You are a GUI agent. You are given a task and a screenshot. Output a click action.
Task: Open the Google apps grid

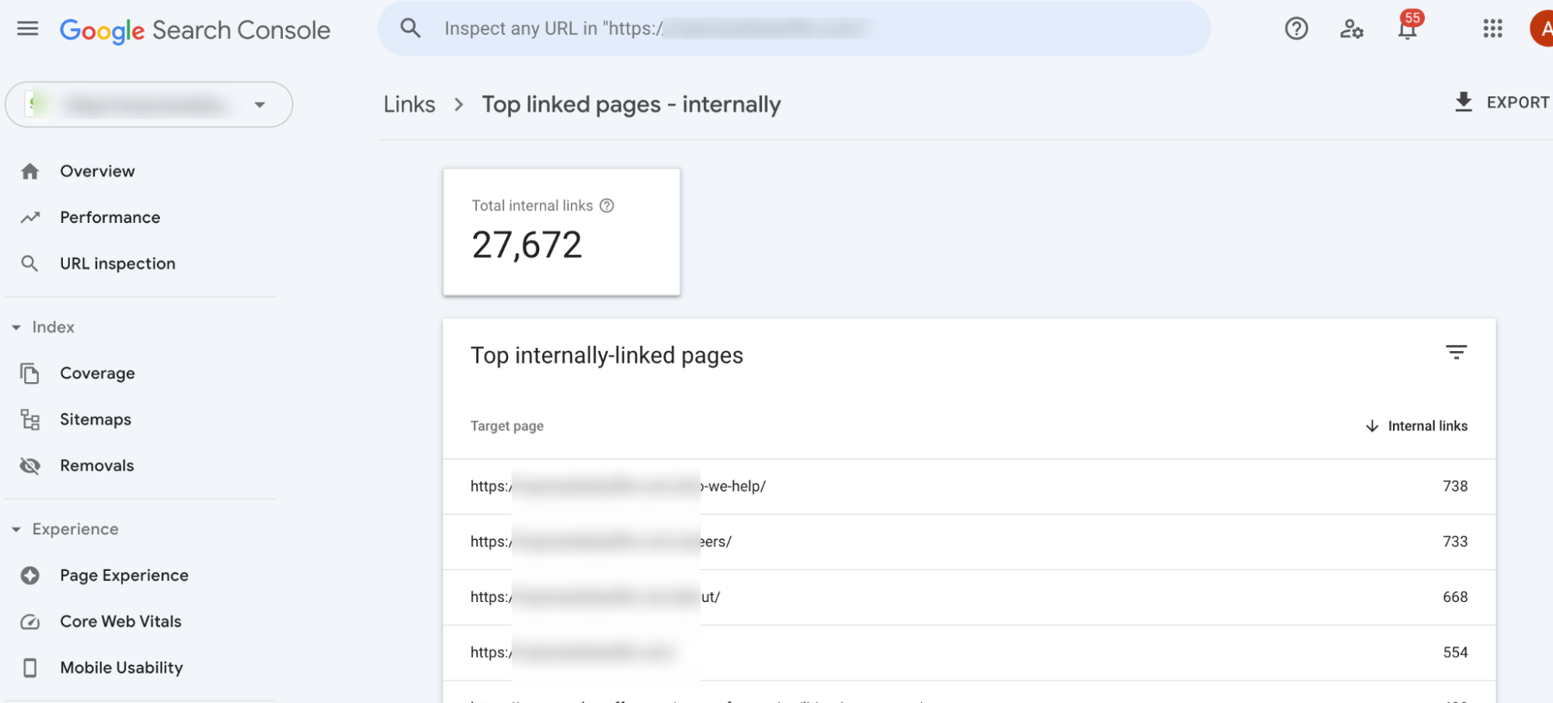pyautogui.click(x=1492, y=29)
